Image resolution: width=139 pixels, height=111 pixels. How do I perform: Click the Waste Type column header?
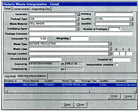[x=68, y=81]
